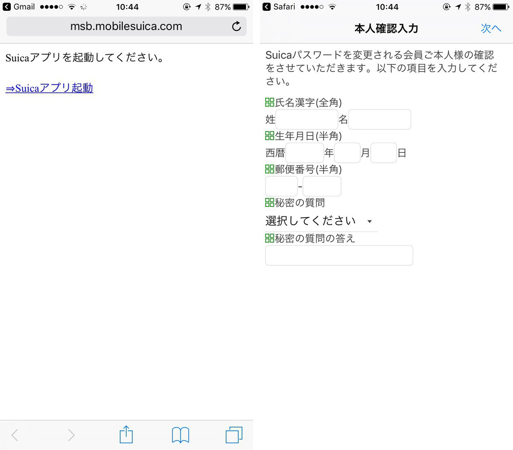Tap the Safari status bar battery icon
The height and width of the screenshot is (450, 513).
tap(501, 7)
